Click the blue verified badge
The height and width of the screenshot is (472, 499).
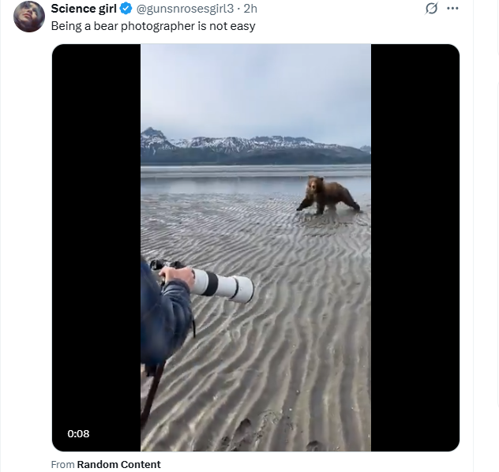(x=126, y=9)
